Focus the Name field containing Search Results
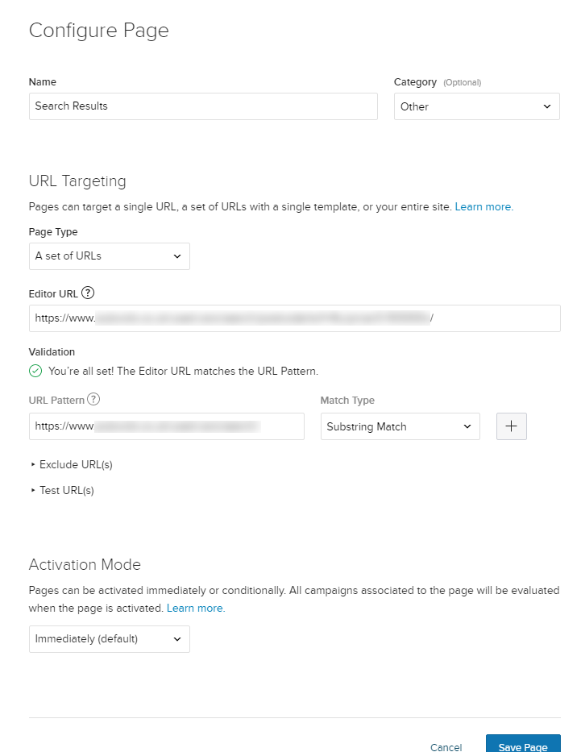Screen dimensions: 581x752 pos(203,106)
